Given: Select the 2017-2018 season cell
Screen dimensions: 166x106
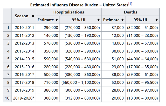Looking at the screenshot, I should pyautogui.click(x=24, y=82).
